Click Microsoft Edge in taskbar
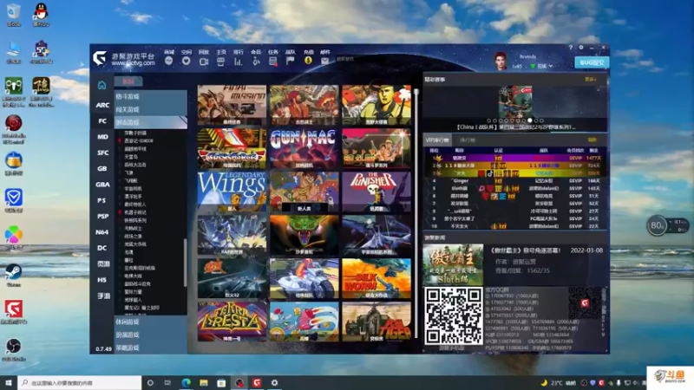Screen dimensions: 694x390 [186, 382]
